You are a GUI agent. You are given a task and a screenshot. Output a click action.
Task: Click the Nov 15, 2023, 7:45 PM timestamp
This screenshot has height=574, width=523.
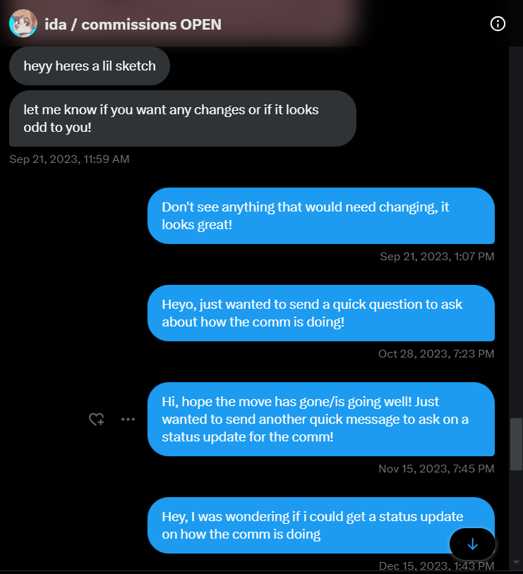tap(436, 468)
